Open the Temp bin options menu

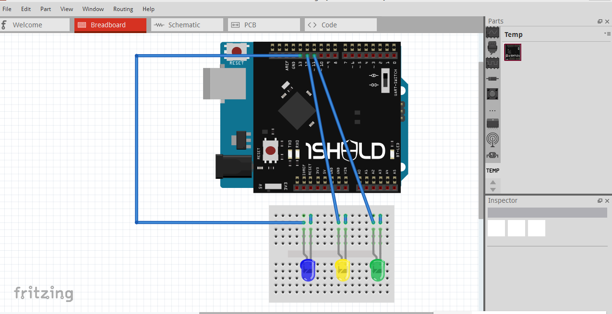click(x=607, y=34)
